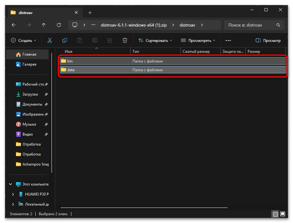293x223 pixels.
Task: Open Загрузки in the sidebar
Action: tap(30, 94)
